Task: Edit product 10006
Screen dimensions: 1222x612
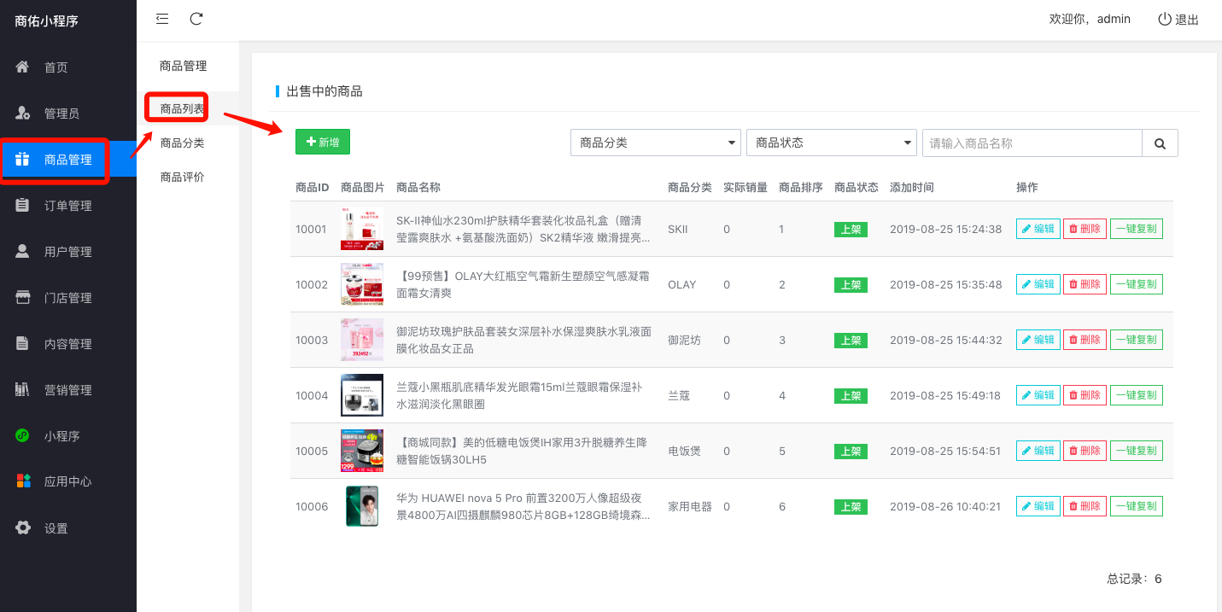Action: 1038,506
